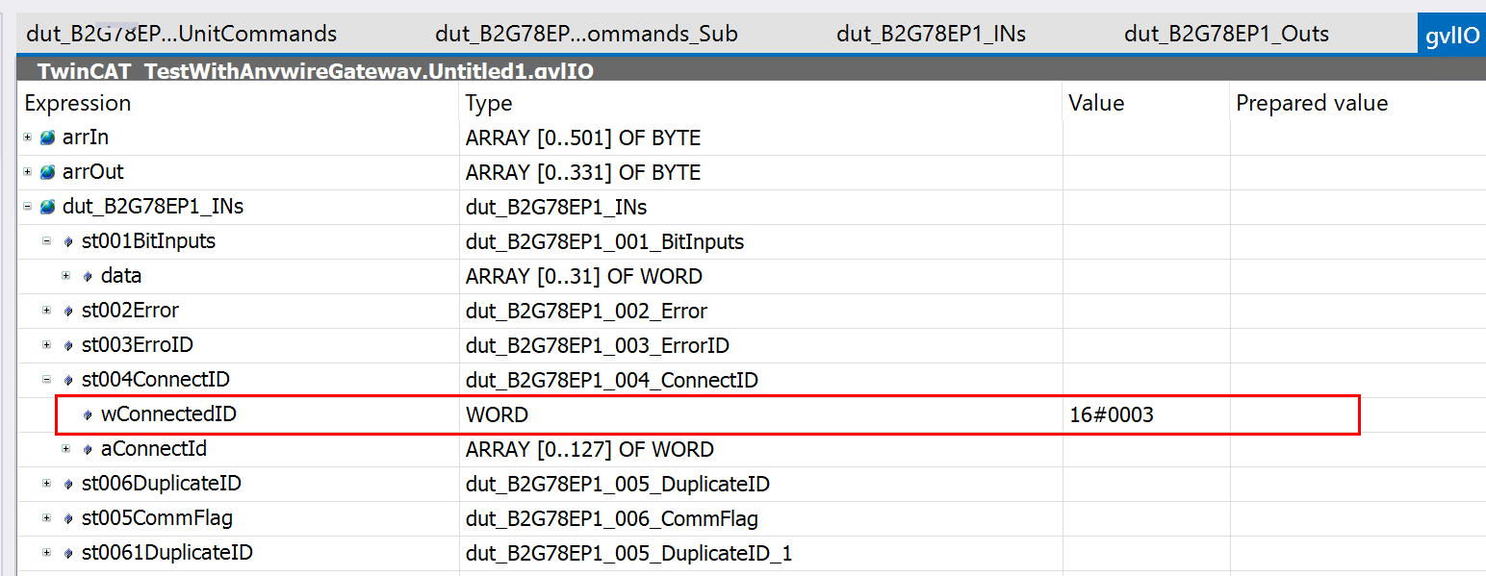This screenshot has width=1486, height=576.
Task: Click the Prepared value cell for wConnectedID
Action: pyautogui.click(x=1294, y=414)
